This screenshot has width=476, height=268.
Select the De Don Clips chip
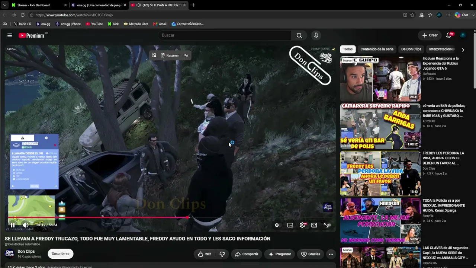(x=411, y=49)
